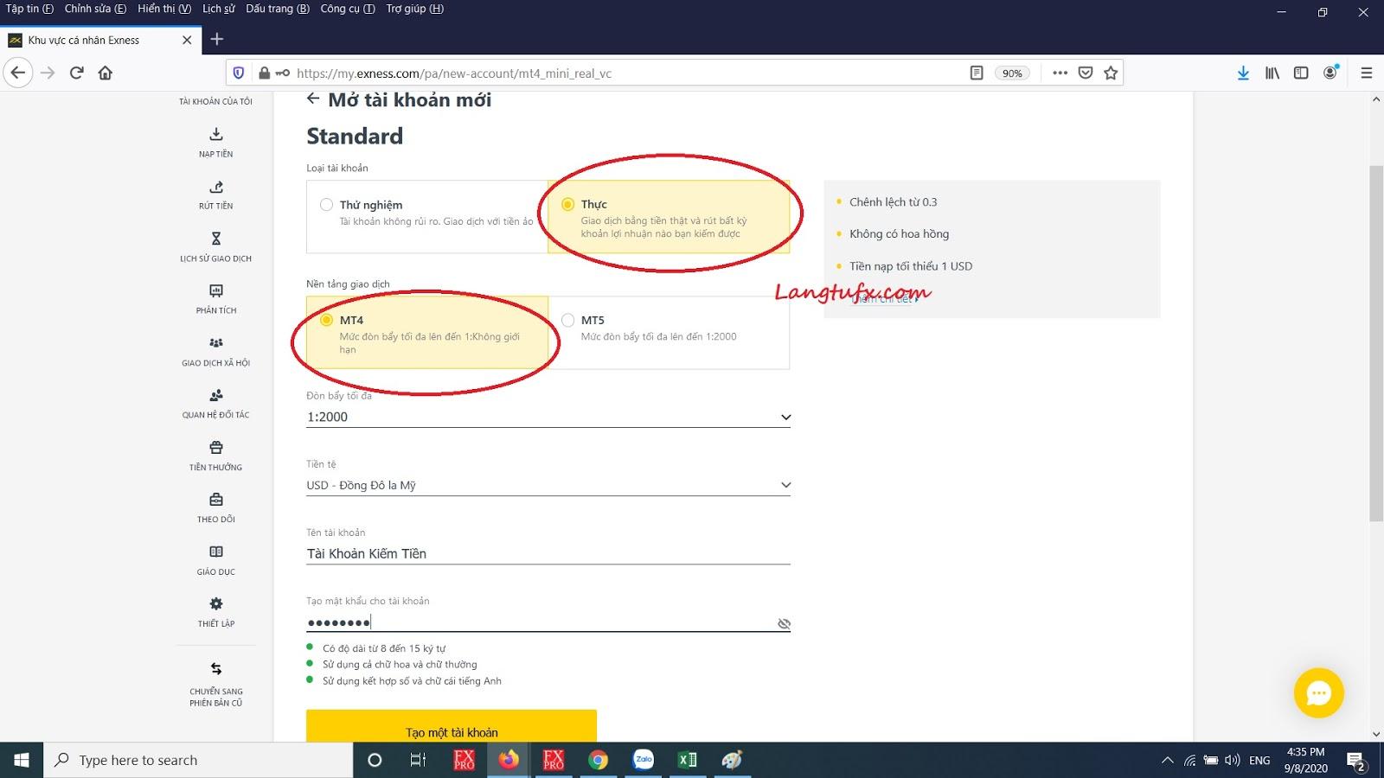Toggle password visibility eye icon
This screenshot has width=1384, height=778.
(x=784, y=623)
